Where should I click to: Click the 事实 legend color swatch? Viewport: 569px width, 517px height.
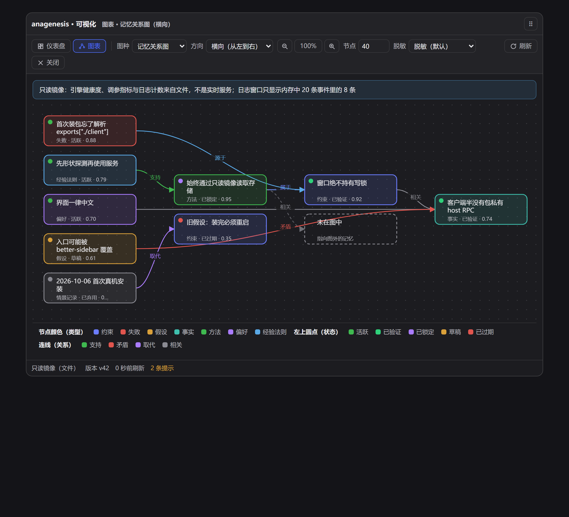pyautogui.click(x=177, y=332)
